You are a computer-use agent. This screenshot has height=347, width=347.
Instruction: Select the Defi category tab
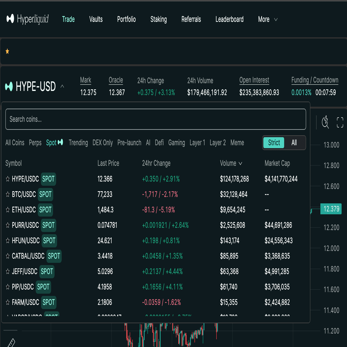click(x=159, y=143)
